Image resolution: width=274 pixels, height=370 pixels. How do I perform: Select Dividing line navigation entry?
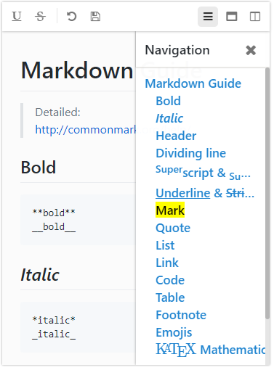pyautogui.click(x=191, y=153)
